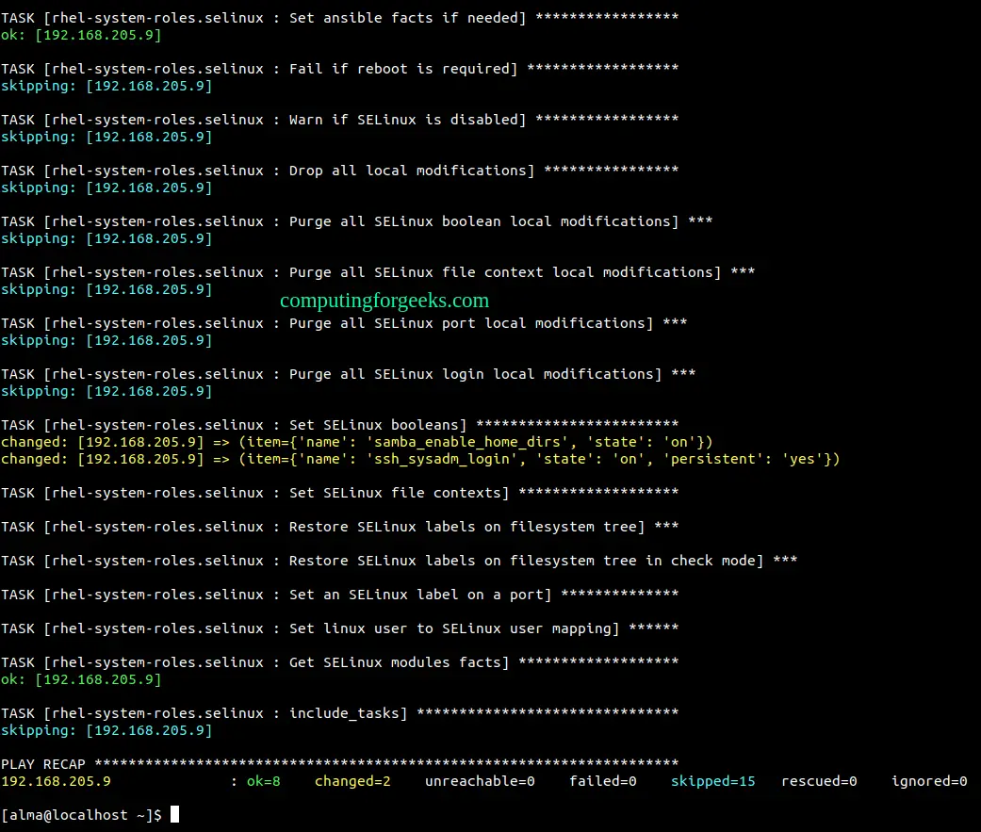Click the changed=2 status indicator

352,780
